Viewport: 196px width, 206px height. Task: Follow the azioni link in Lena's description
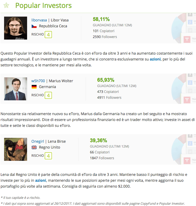coord(41,180)
